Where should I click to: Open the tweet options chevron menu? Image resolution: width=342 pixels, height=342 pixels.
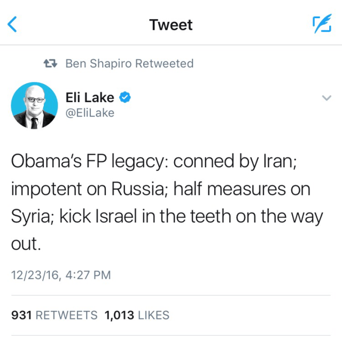click(325, 98)
